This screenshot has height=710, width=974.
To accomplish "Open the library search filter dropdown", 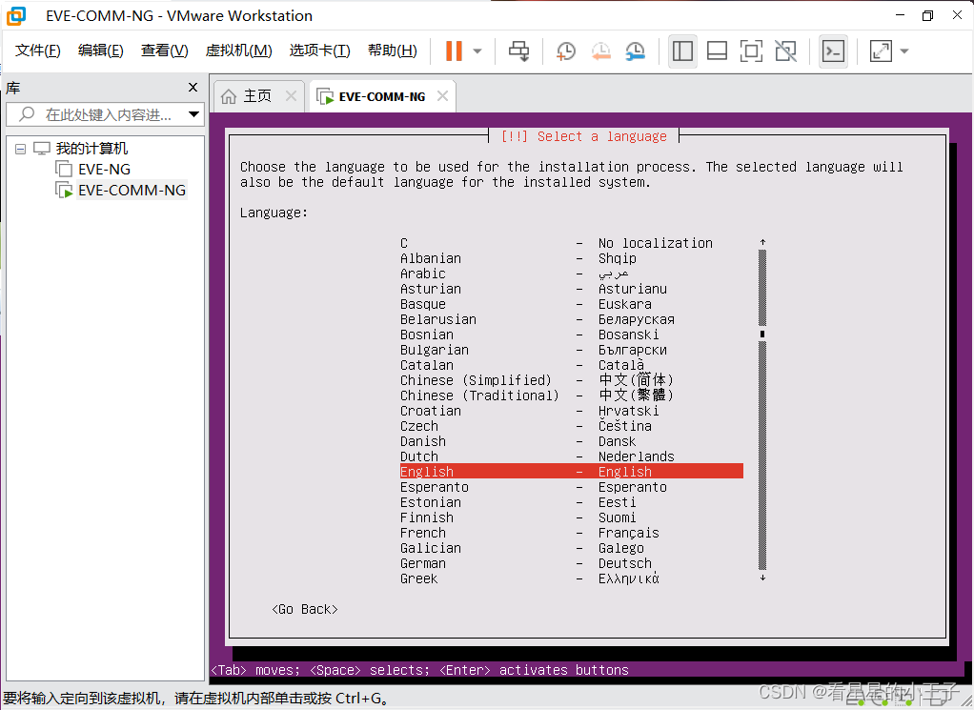I will point(193,114).
